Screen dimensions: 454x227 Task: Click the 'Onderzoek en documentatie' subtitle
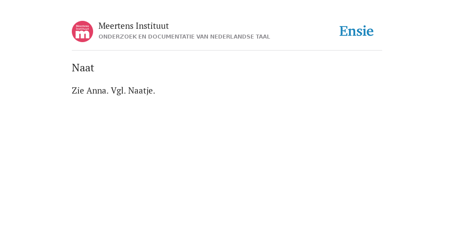point(184,37)
